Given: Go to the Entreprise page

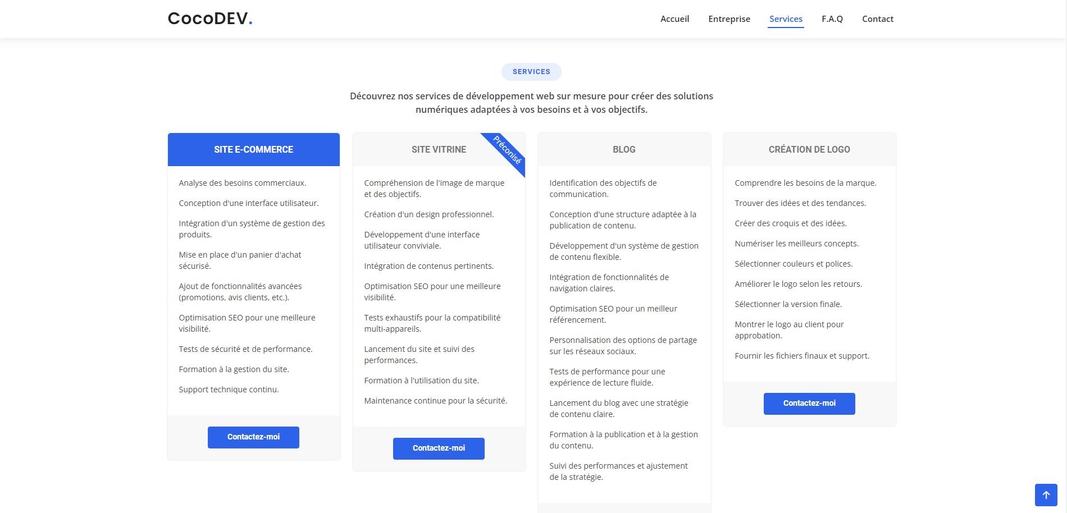Looking at the screenshot, I should click(729, 19).
